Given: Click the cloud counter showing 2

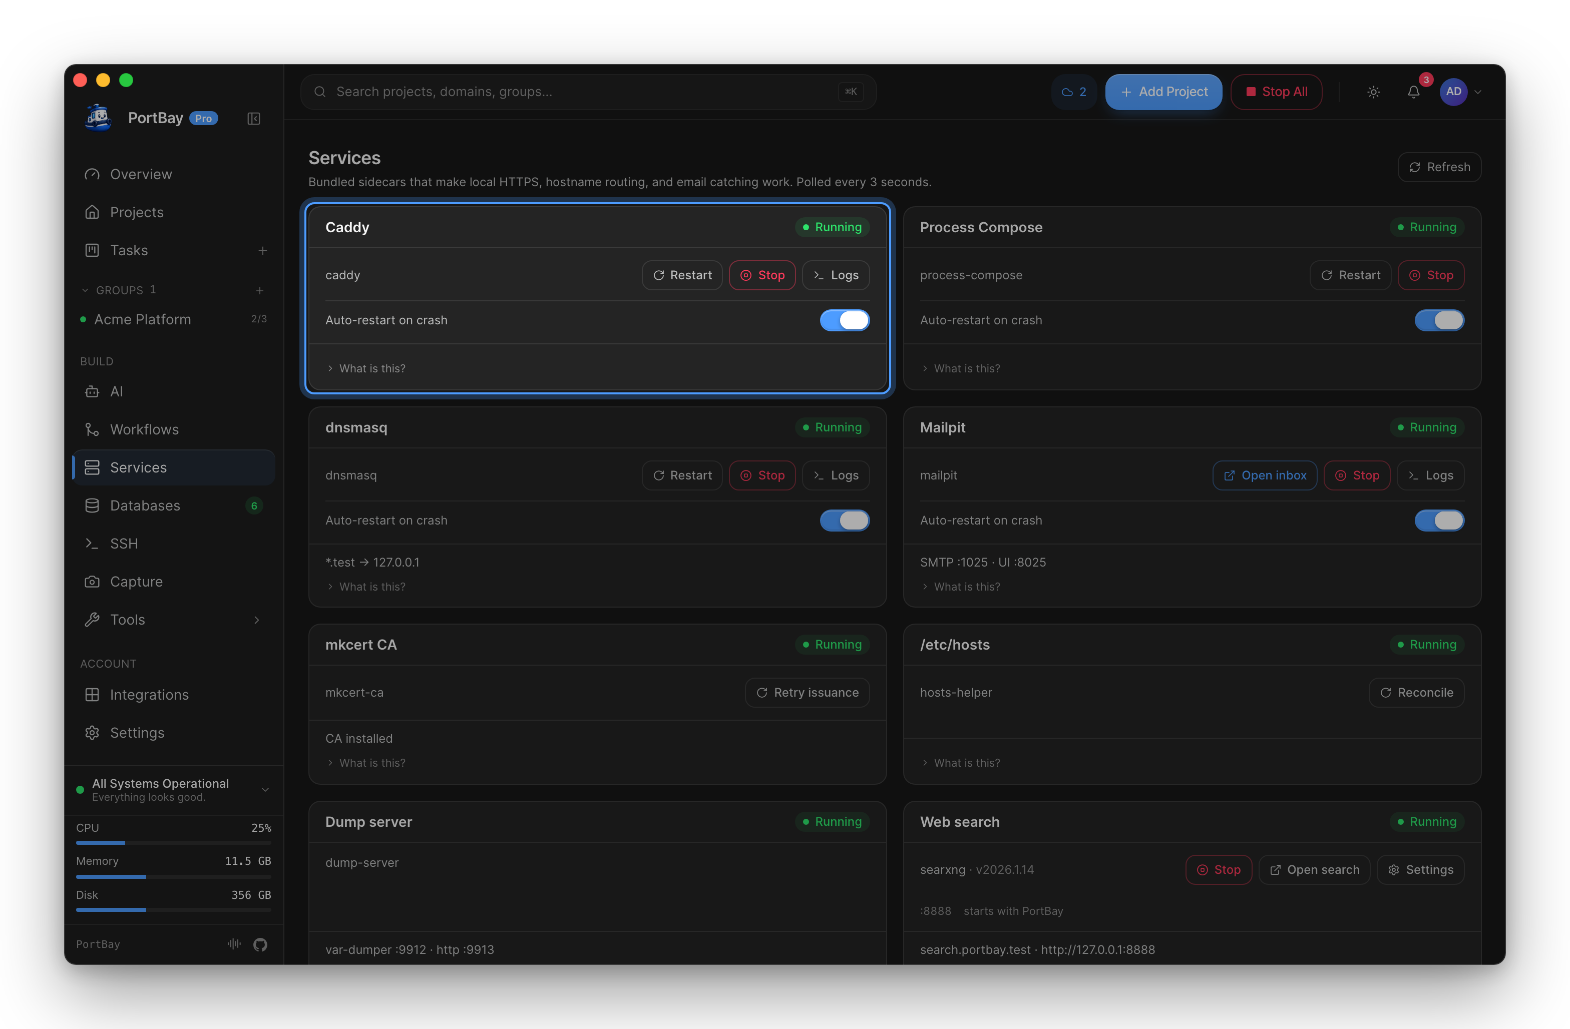Looking at the screenshot, I should pos(1073,92).
